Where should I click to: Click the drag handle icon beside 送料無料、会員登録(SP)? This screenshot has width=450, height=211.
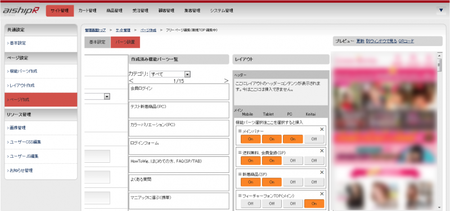click(240, 153)
